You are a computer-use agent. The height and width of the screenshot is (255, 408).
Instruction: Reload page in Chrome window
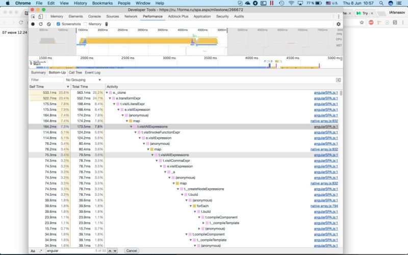pos(21,22)
